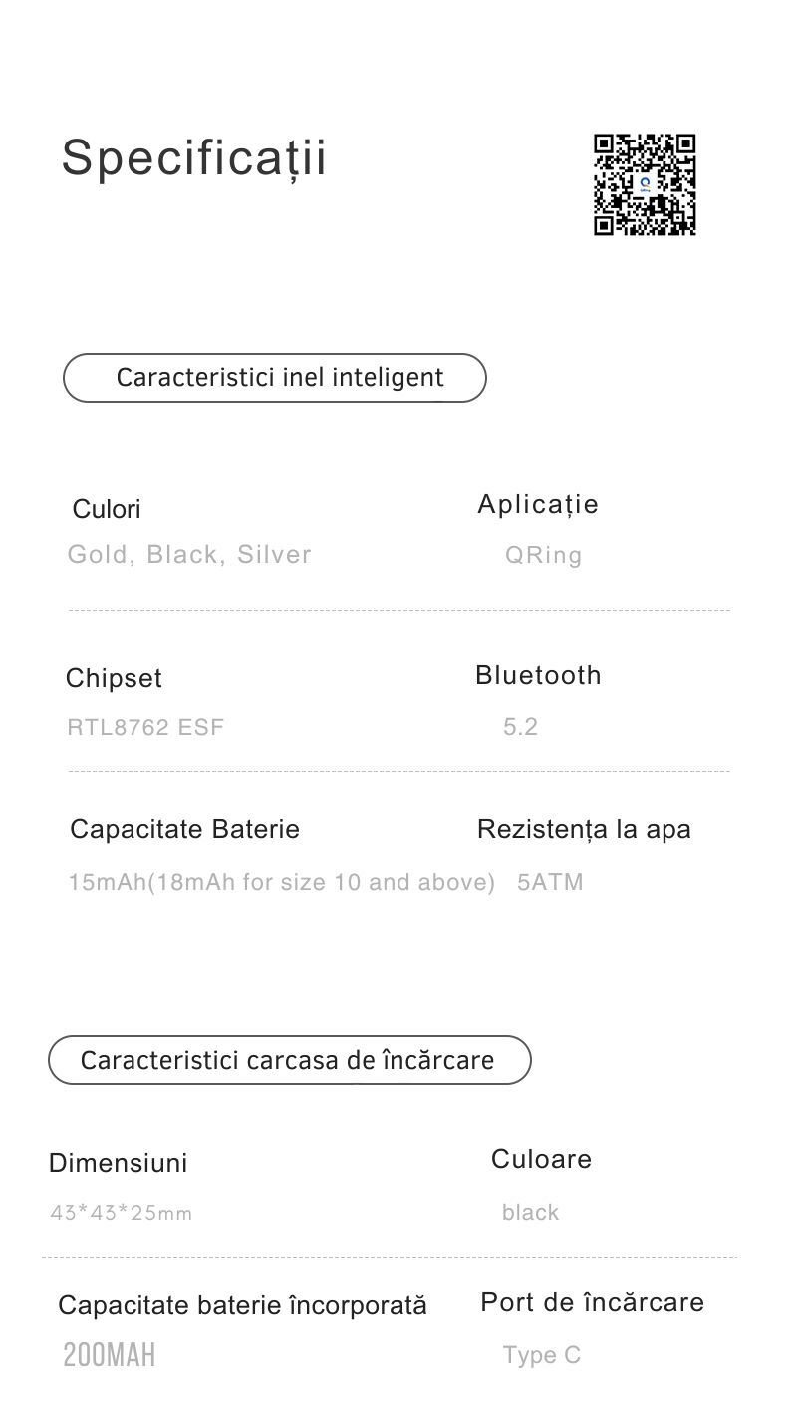
Task: Click the Specificații page heading
Action: tap(194, 158)
